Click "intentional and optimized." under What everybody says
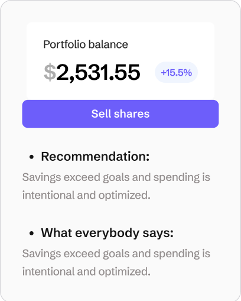Viewport: 241px width, 301px height. tap(86, 271)
